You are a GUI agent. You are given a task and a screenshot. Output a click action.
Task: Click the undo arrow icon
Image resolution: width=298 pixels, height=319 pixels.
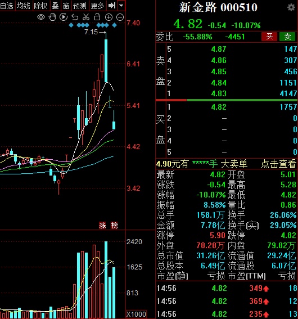[x=75, y=17]
